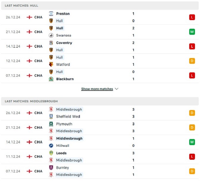Select the Last Matches: Middlesbrough header
Viewport: 201px width, 181px height.
(100, 101)
